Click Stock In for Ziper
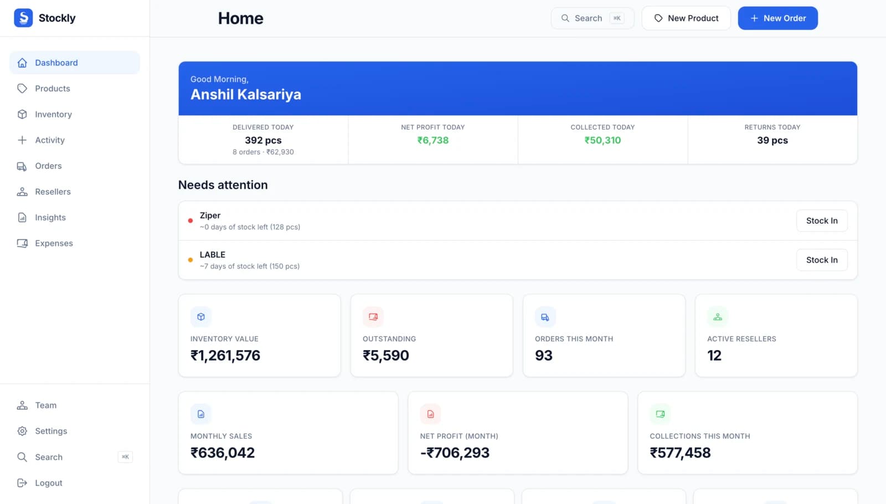 (822, 220)
